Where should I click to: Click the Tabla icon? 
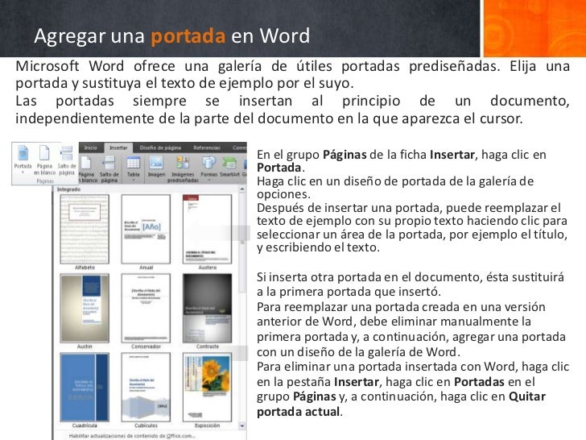[133, 163]
